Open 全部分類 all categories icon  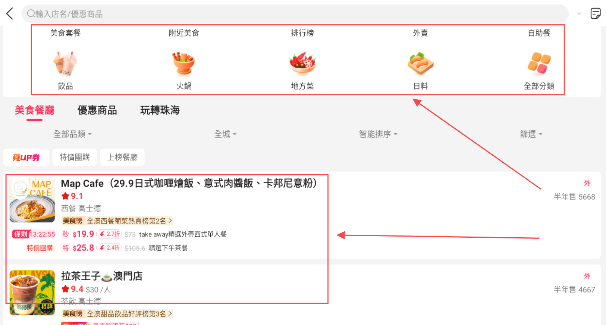coord(539,63)
